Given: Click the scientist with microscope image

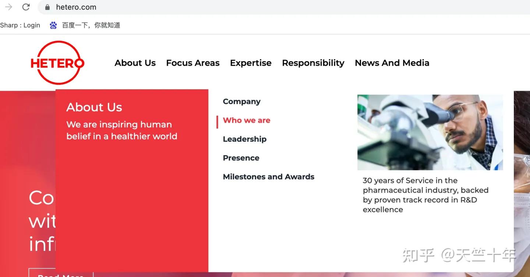Looking at the screenshot, I should tap(430, 132).
